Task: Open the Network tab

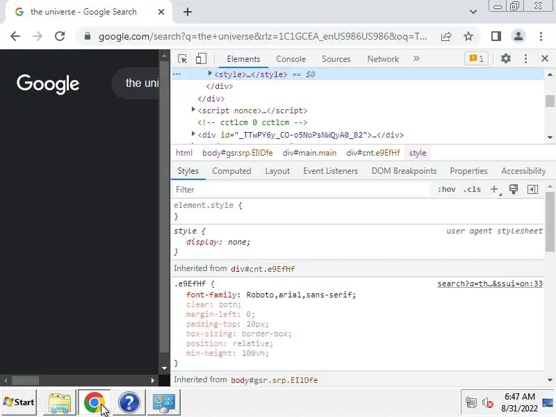Action: tap(383, 59)
